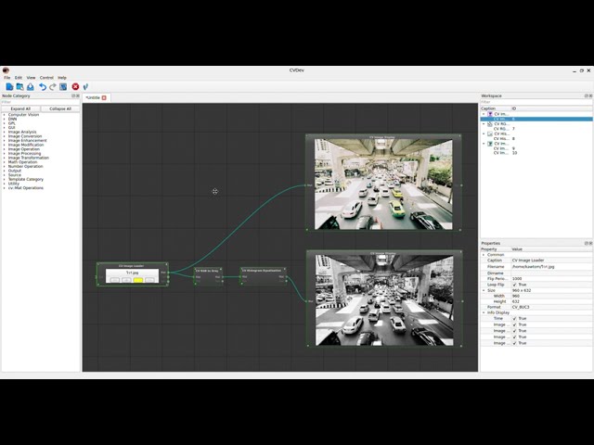
Task: Open the Control menu
Action: [x=46, y=78]
